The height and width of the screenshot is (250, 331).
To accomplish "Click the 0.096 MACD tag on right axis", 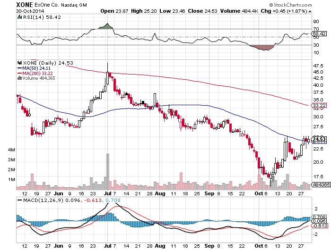I will 319,221.
